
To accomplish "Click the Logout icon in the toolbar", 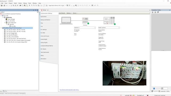I will 69,5.
